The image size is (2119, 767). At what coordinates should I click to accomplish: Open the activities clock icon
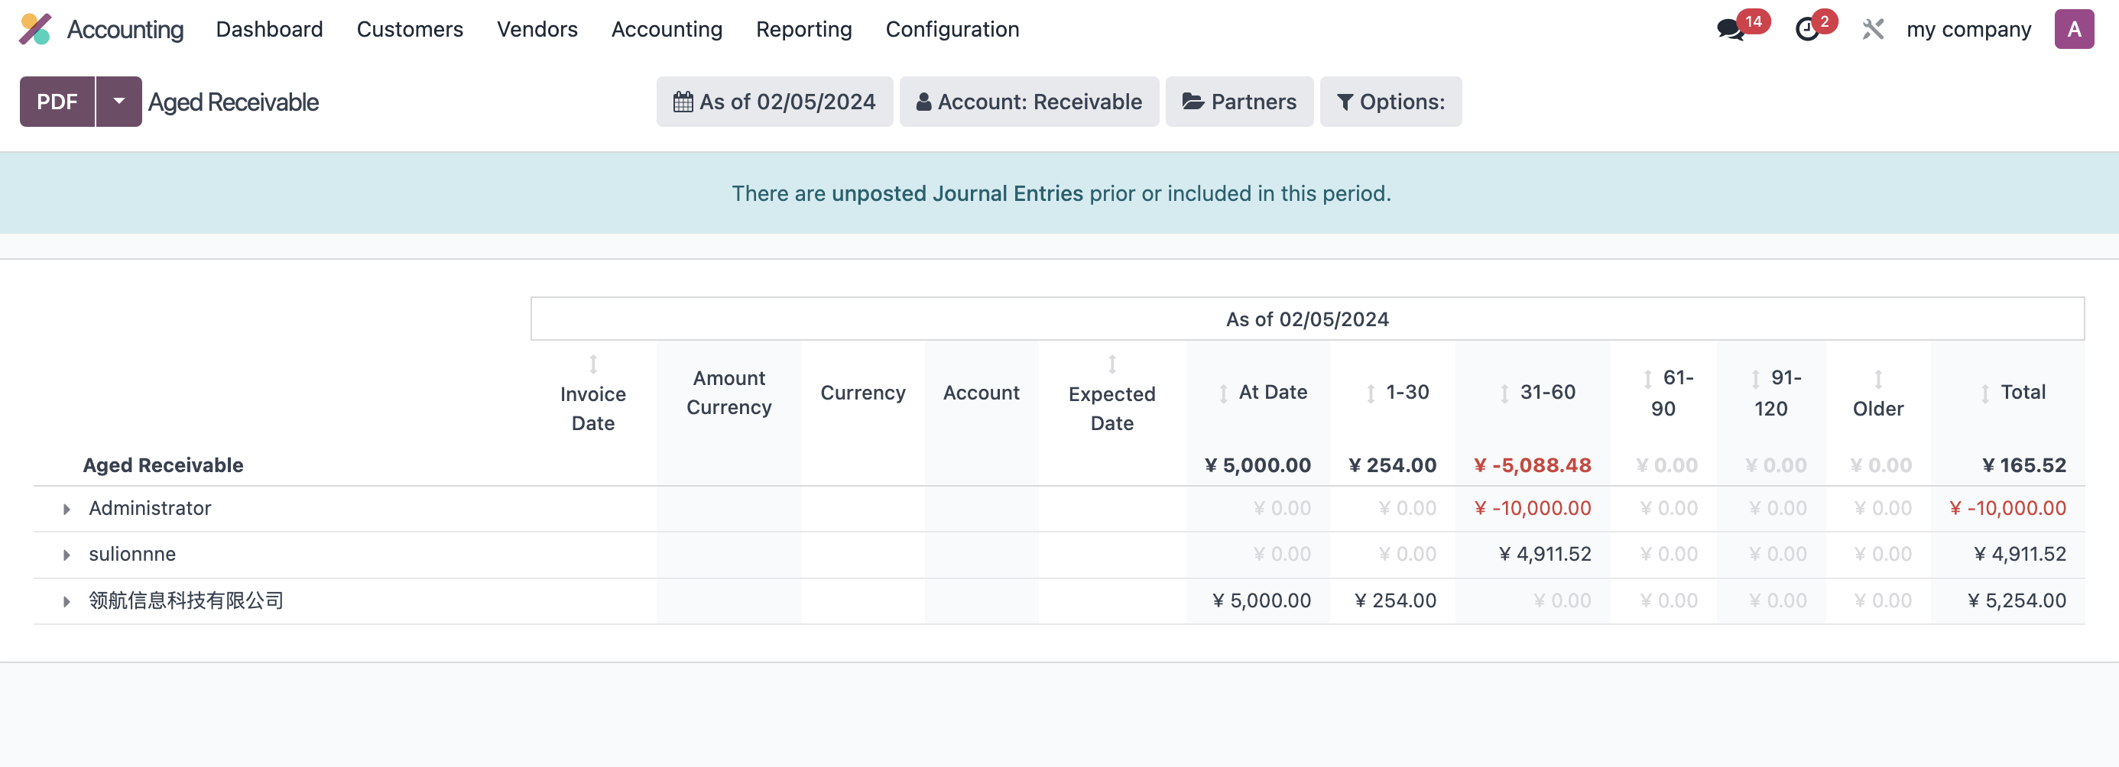click(x=1807, y=30)
